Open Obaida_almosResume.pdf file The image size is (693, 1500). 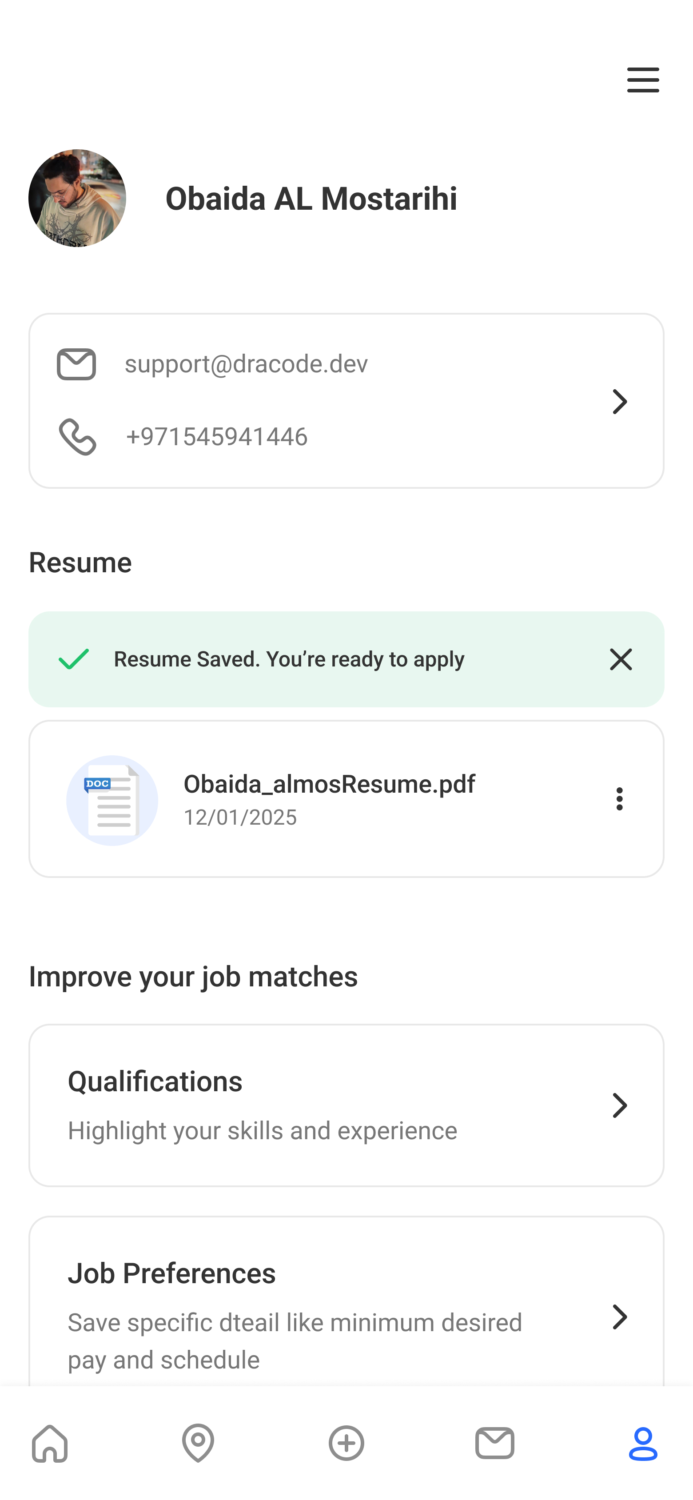(329, 784)
